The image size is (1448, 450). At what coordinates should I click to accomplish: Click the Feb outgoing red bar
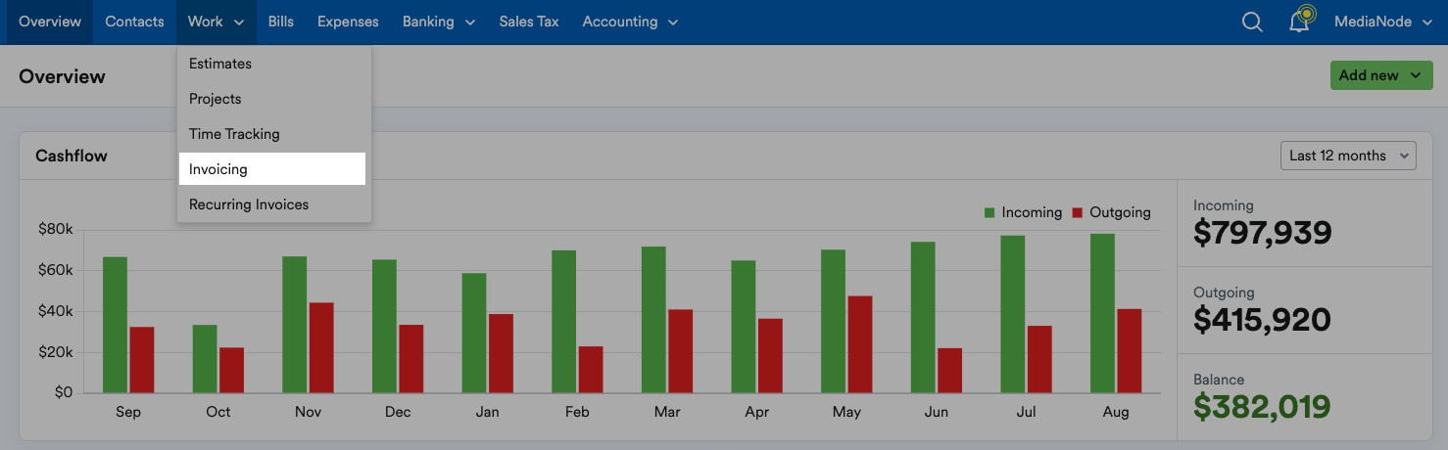tap(591, 370)
